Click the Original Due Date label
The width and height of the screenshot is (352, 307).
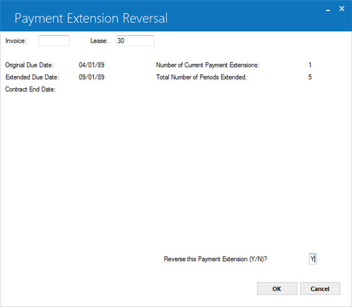pyautogui.click(x=30, y=65)
